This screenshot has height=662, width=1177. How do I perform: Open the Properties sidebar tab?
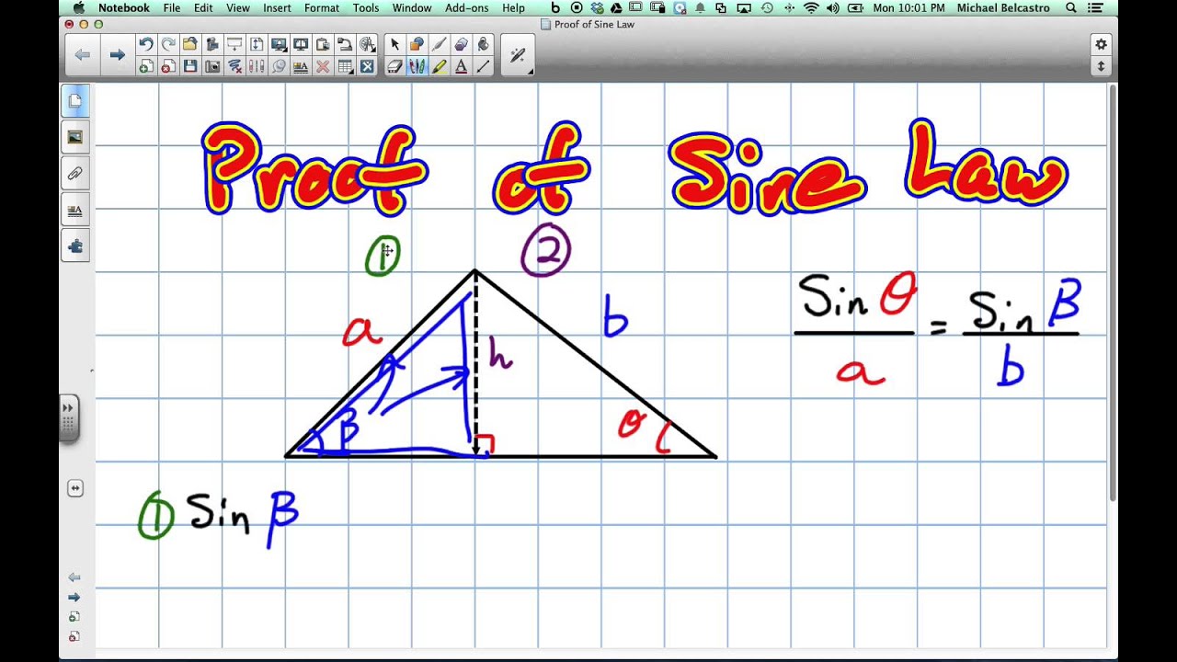(75, 210)
